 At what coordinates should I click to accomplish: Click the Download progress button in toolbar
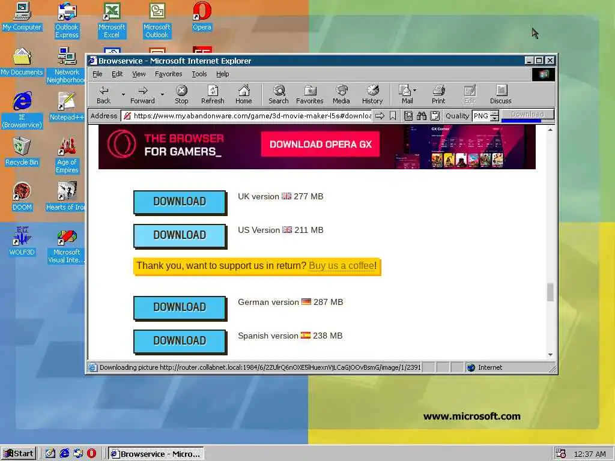point(527,115)
